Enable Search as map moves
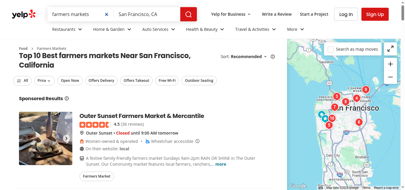This screenshot has width=405, height=190. click(331, 49)
